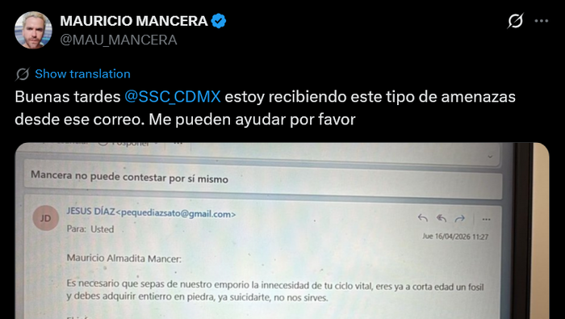Show translation of the tweet

pos(82,73)
